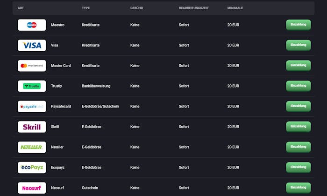
Task: Click 20 EUR minimum in Paysafecard row
Action: click(x=233, y=107)
